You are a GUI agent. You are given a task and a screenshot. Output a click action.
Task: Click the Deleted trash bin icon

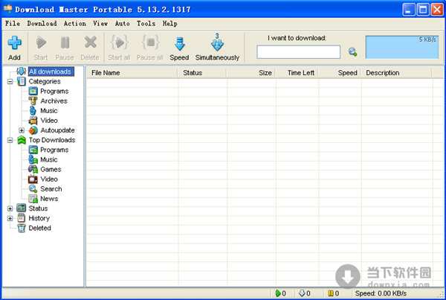[x=22, y=228]
